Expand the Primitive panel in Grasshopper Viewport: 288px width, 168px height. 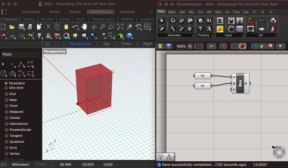212,36
